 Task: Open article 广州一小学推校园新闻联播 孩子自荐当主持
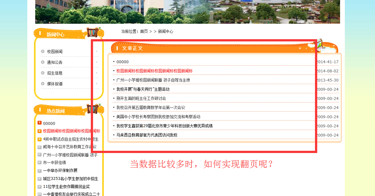(153, 80)
